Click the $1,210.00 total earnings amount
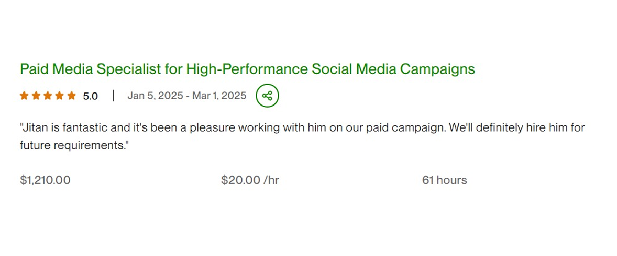The image size is (617, 256). coord(45,180)
